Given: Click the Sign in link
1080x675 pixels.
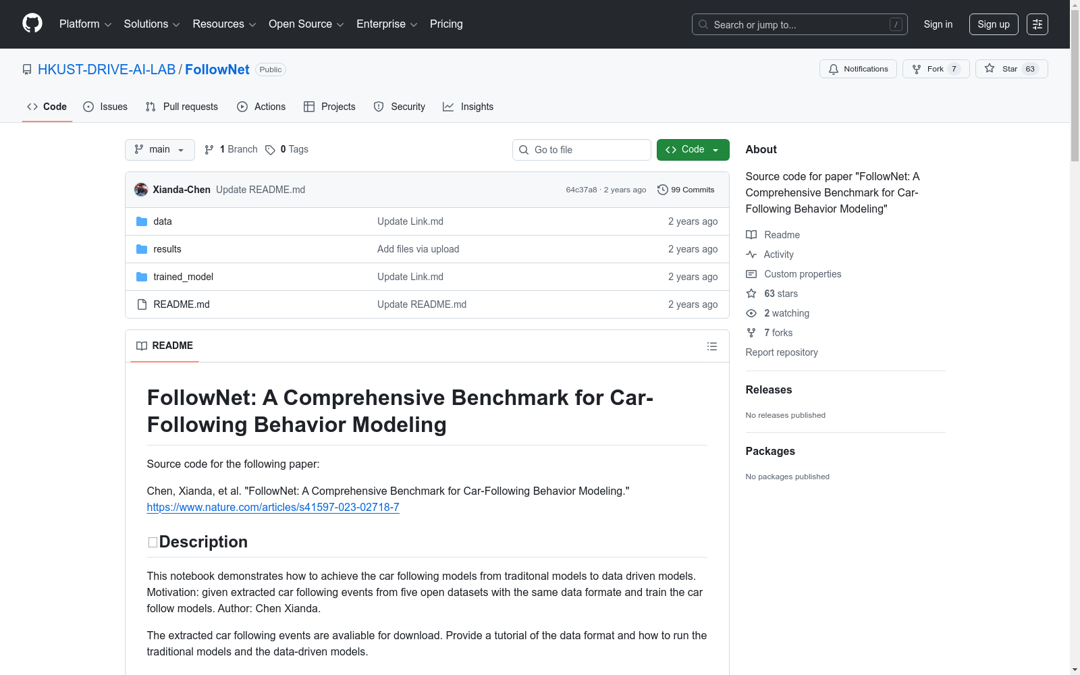Looking at the screenshot, I should (938, 24).
